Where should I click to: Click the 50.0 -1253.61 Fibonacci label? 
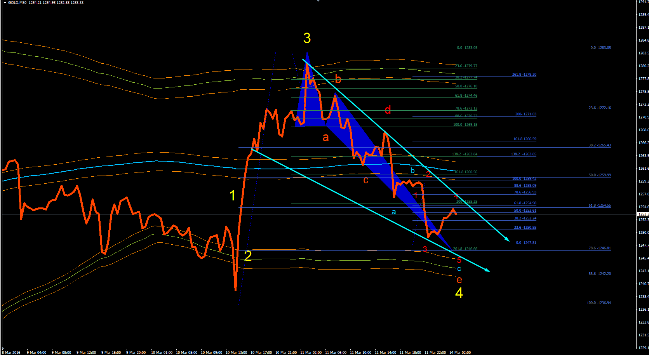point(525,211)
